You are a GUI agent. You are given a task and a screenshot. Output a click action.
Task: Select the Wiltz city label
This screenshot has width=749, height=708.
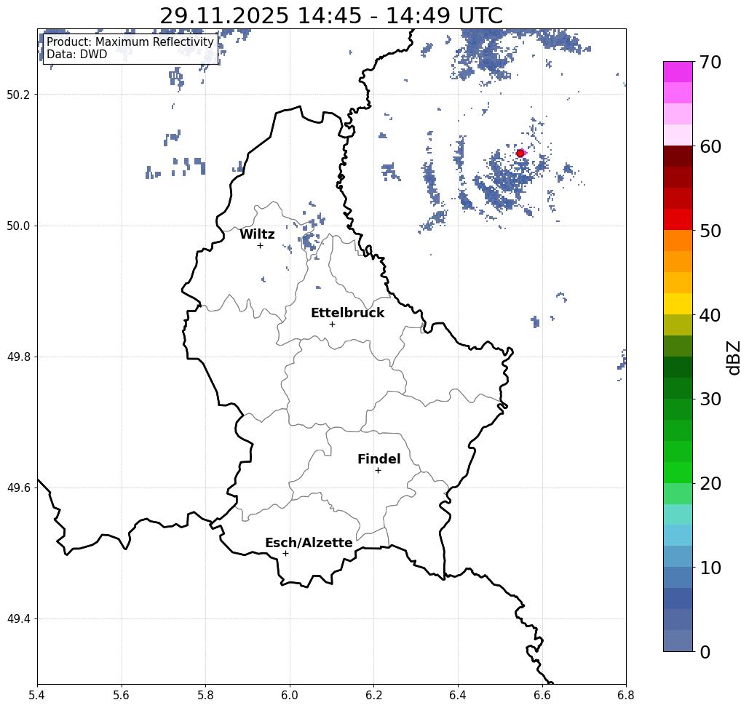(257, 234)
